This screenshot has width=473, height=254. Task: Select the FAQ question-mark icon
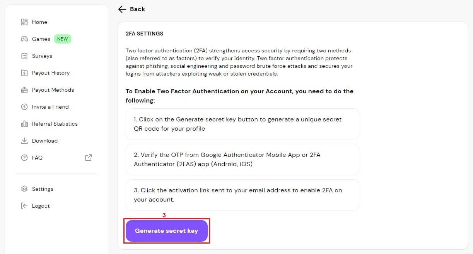(24, 158)
